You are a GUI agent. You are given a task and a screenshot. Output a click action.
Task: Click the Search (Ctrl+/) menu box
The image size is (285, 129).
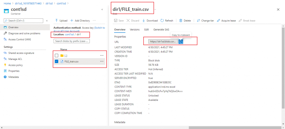coord(23,21)
